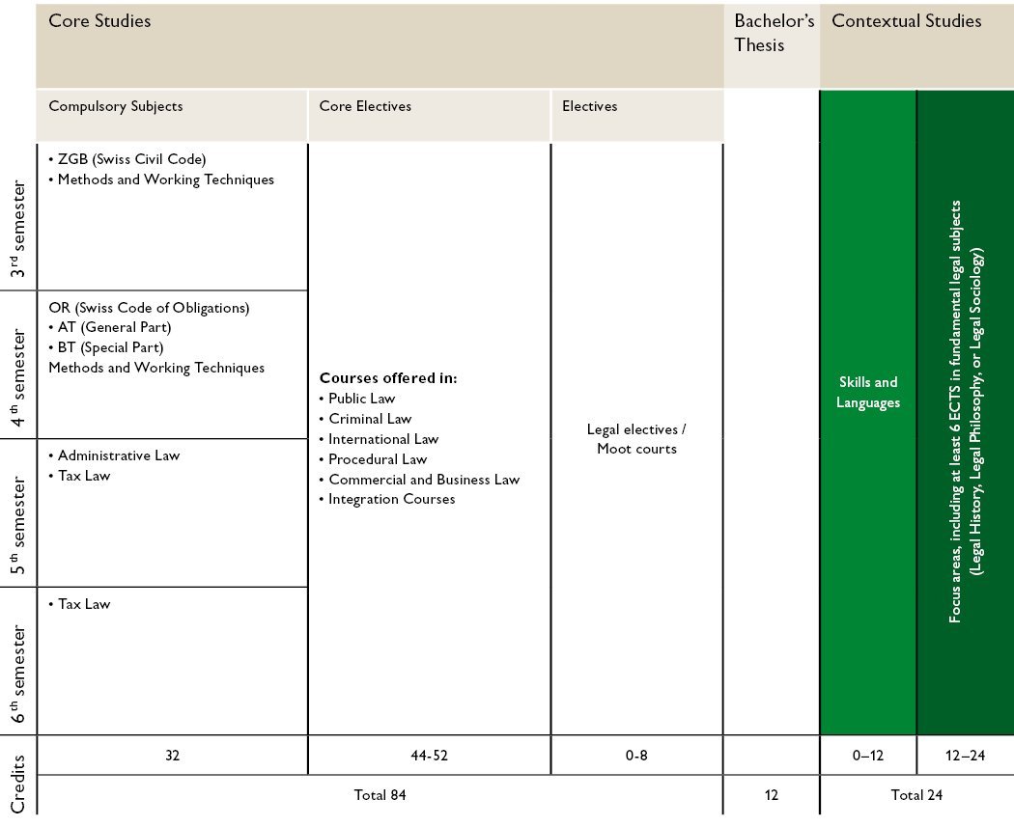Select Tax Law in the 6th semester
The image size is (1014, 827).
click(x=83, y=604)
